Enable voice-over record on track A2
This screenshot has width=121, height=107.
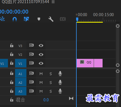[x=60, y=82]
